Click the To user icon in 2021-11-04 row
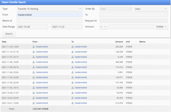Viewport: 171px width, 112px height. [x=72, y=72]
